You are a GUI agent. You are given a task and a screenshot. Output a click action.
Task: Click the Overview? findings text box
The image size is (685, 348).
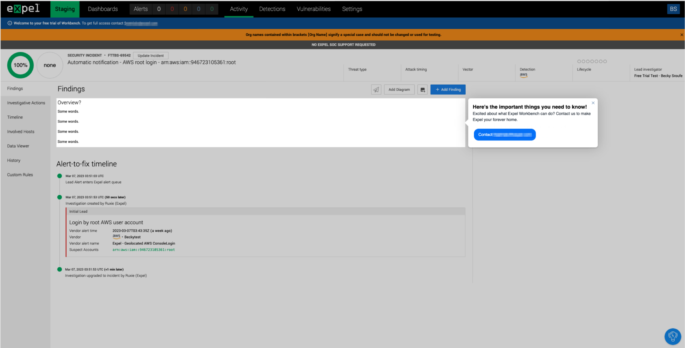click(261, 123)
